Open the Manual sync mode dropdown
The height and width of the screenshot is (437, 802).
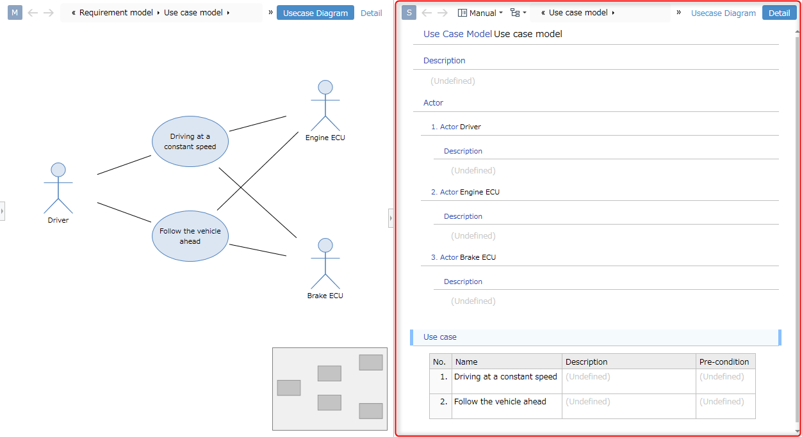(480, 13)
